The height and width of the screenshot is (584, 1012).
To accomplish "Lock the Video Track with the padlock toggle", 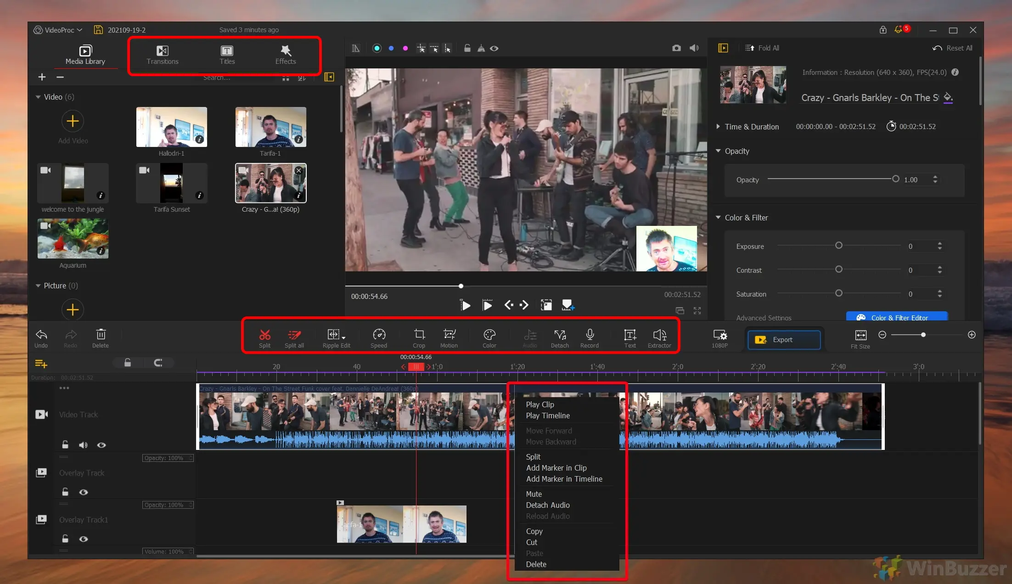I will (x=65, y=444).
